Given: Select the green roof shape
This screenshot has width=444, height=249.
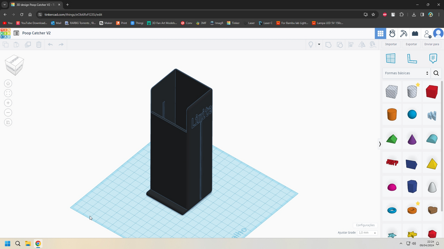Looking at the screenshot, I should 392,139.
